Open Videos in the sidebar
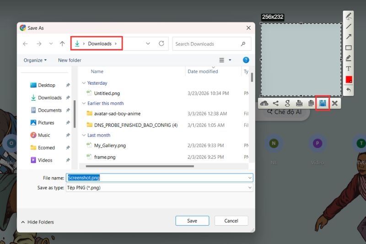Viewport: 366px width, 244px height. point(45,160)
